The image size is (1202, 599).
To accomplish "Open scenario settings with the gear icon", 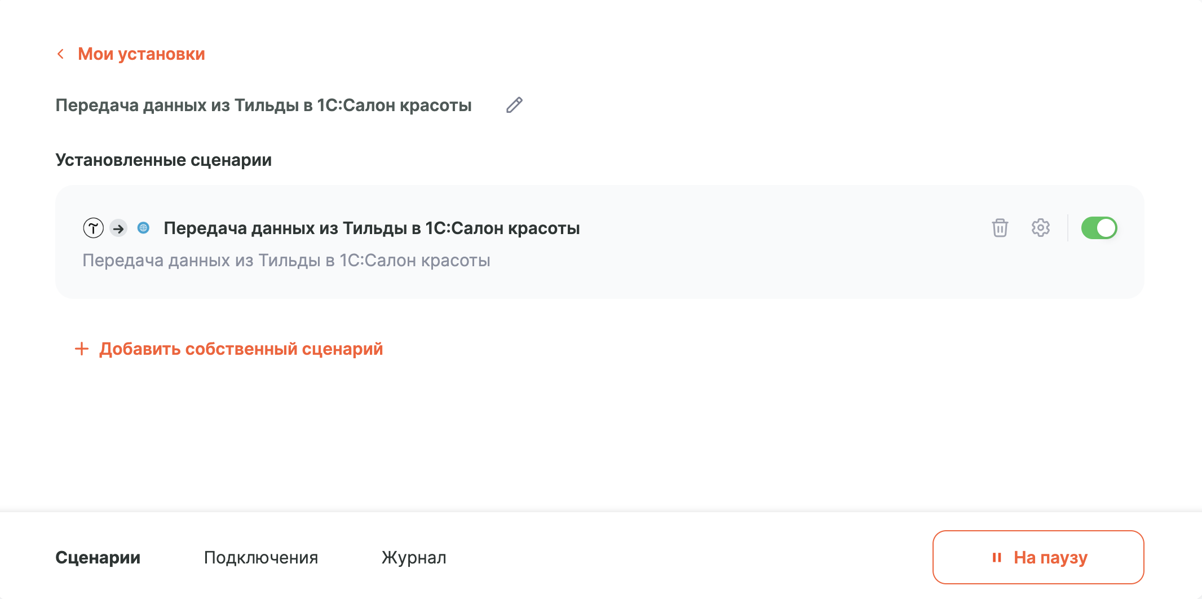I will pos(1040,228).
